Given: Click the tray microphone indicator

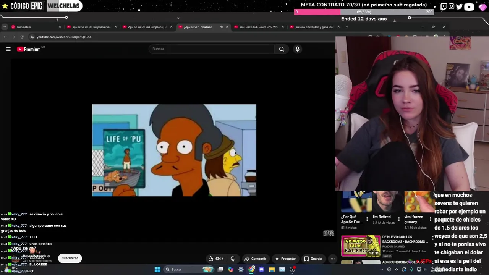Looking at the screenshot, I should pyautogui.click(x=411, y=269).
